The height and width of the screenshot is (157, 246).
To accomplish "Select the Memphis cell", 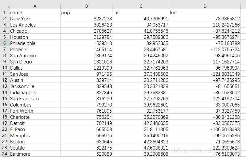I will (x=35, y=135).
